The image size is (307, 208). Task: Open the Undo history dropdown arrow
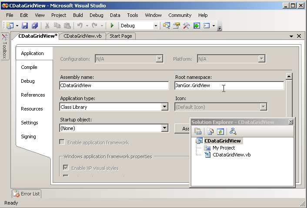87,26
